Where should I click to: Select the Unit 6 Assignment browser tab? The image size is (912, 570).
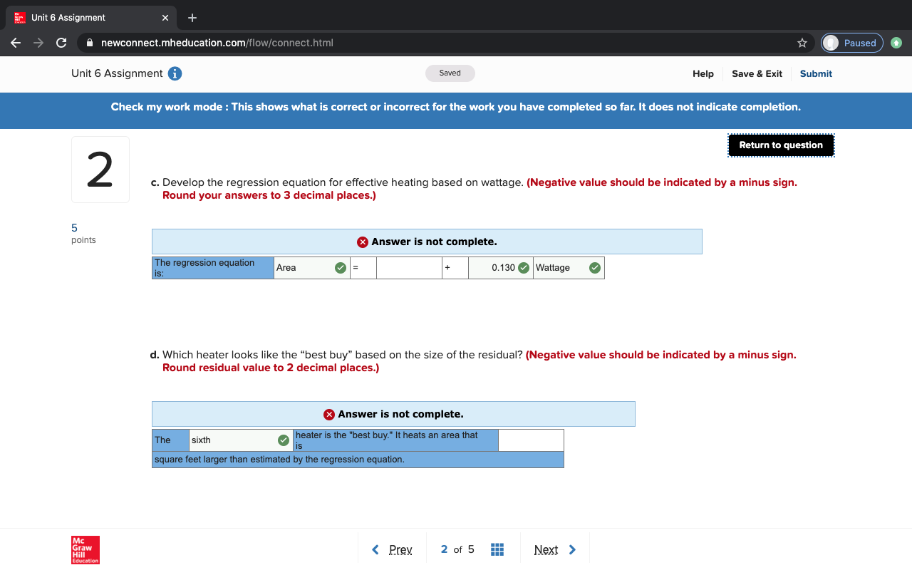point(90,18)
